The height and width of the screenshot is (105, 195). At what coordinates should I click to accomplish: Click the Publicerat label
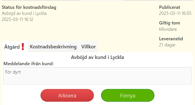pos(169,7)
